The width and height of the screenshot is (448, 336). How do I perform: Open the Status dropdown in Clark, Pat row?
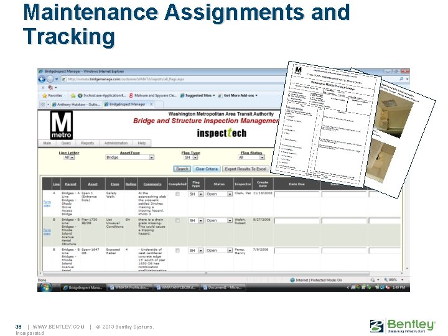click(219, 194)
